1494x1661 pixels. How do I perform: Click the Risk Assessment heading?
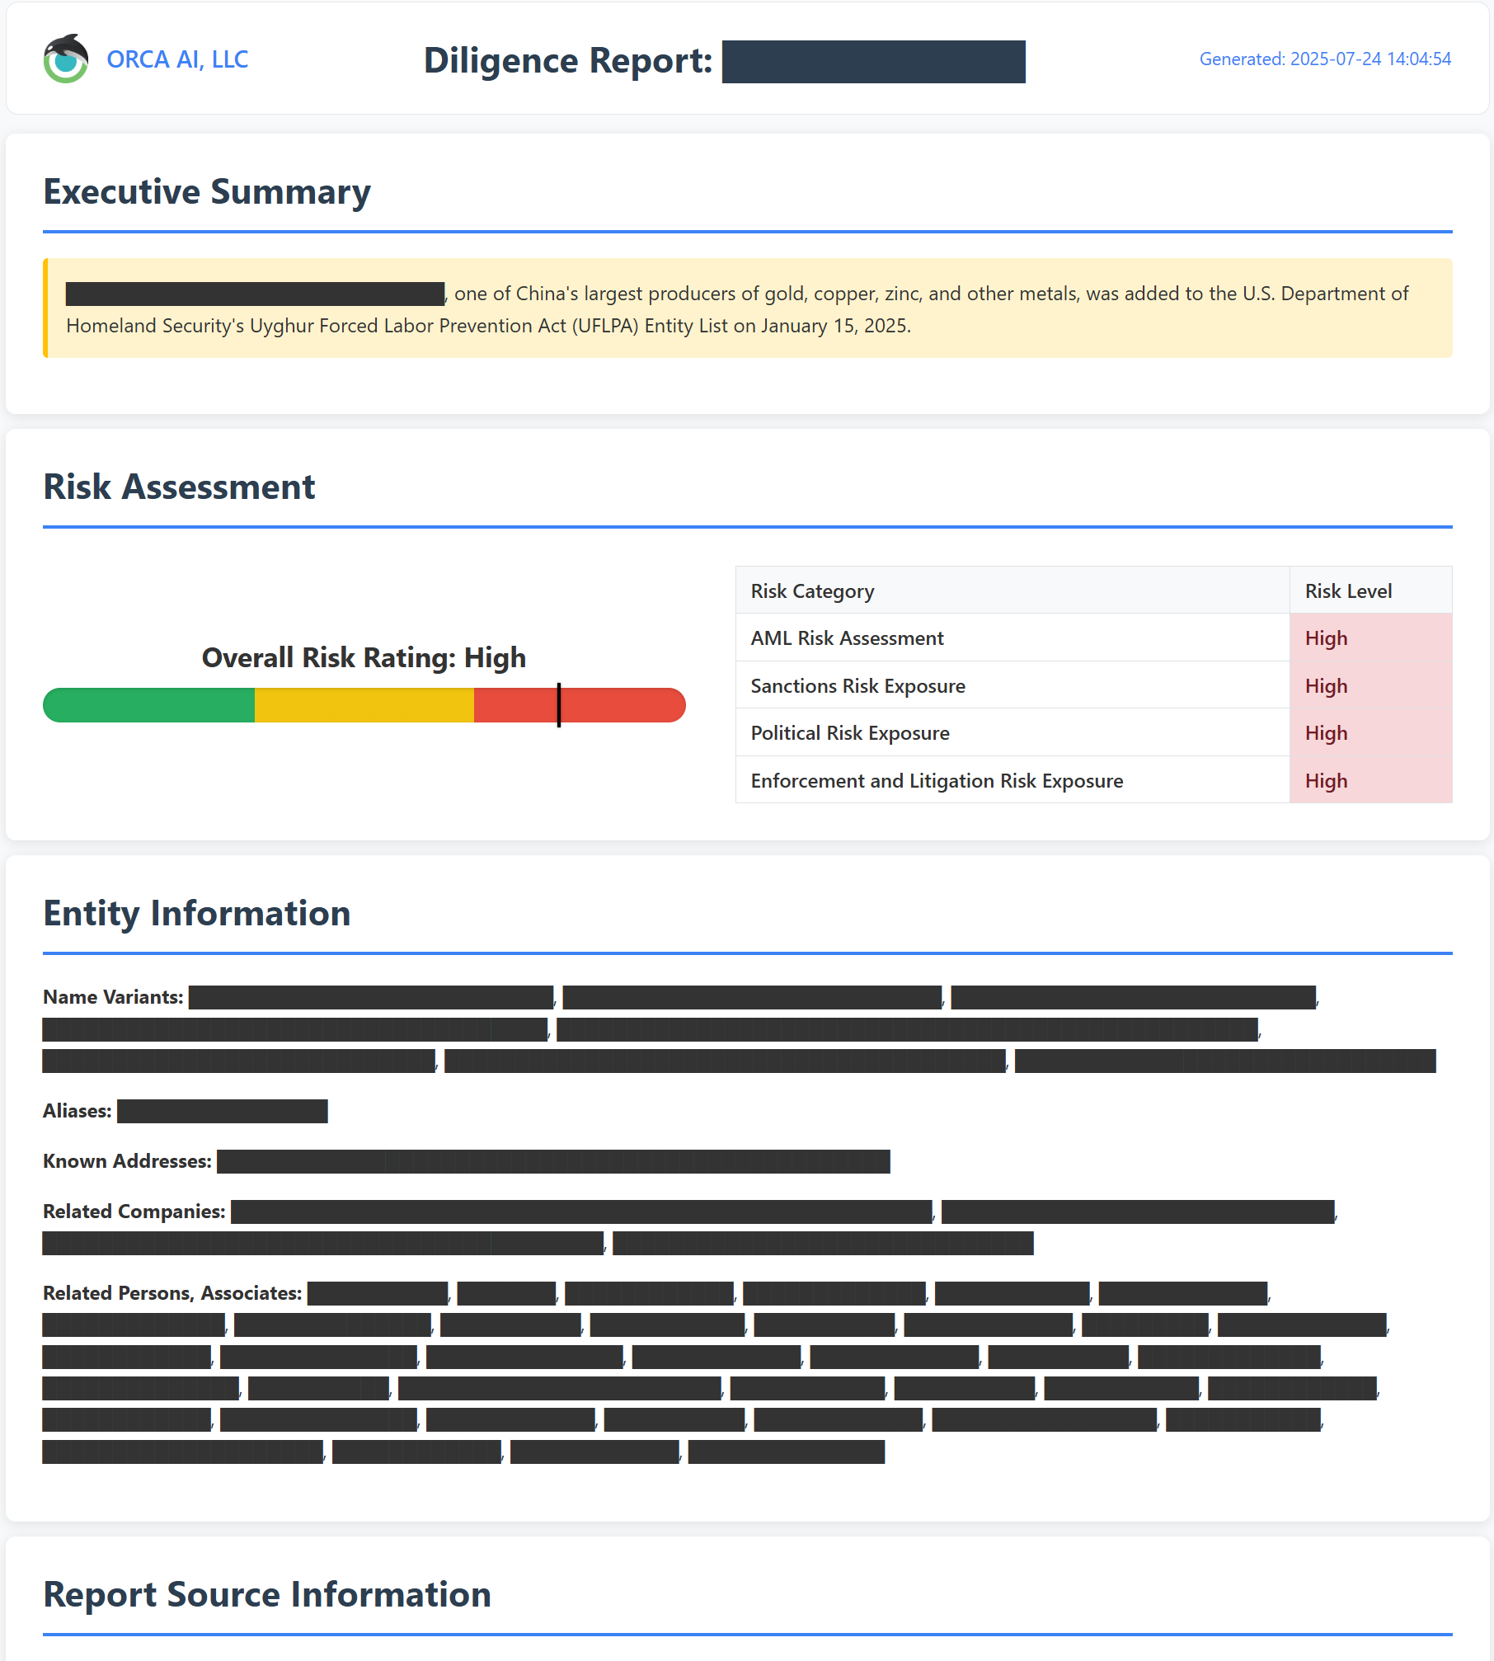[x=179, y=487]
